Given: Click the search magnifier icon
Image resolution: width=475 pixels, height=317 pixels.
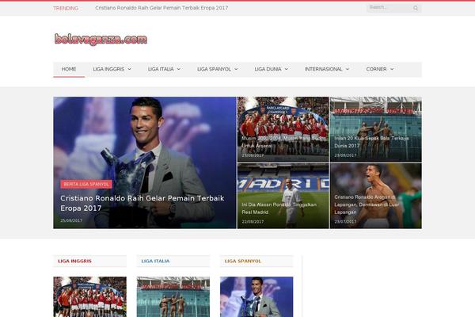Looking at the screenshot, I should click(x=416, y=8).
